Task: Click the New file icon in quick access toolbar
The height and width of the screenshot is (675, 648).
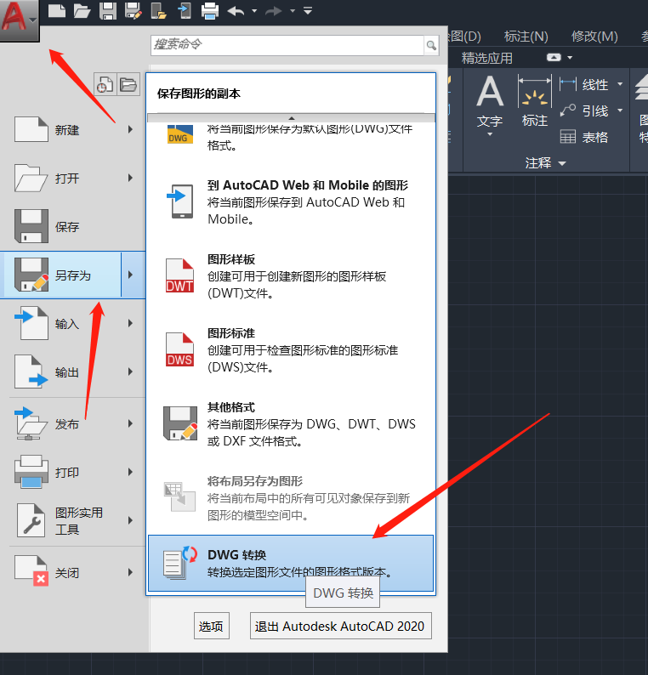Action: point(57,11)
